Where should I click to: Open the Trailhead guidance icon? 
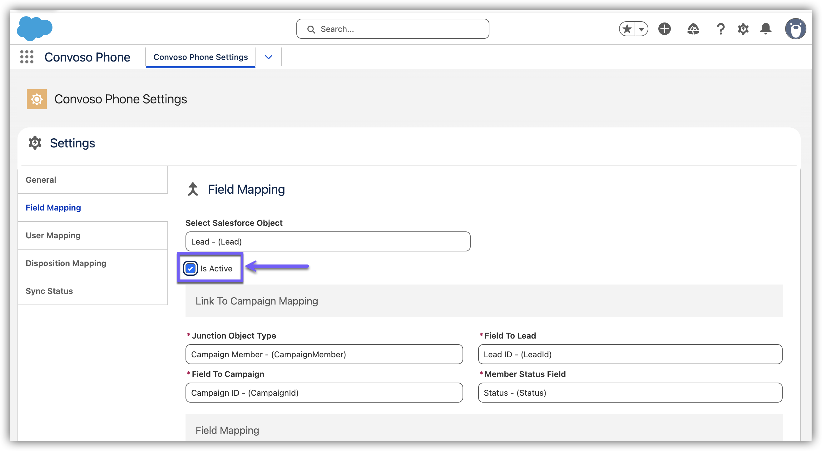pyautogui.click(x=693, y=29)
